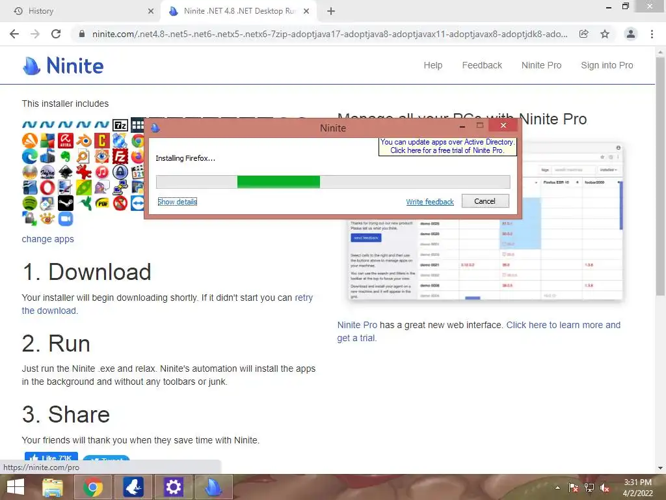666x500 pixels.
Task: Click the XnView orange eye icon
Action: point(47,219)
